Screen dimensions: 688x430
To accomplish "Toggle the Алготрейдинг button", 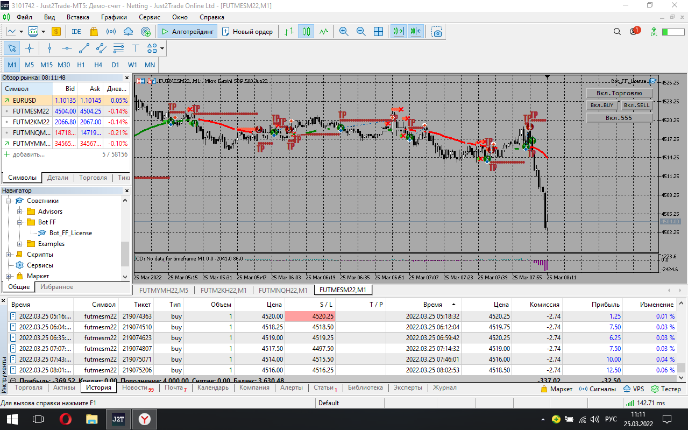I will [187, 31].
